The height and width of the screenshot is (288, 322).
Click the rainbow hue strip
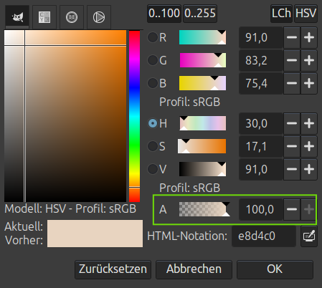(134, 116)
